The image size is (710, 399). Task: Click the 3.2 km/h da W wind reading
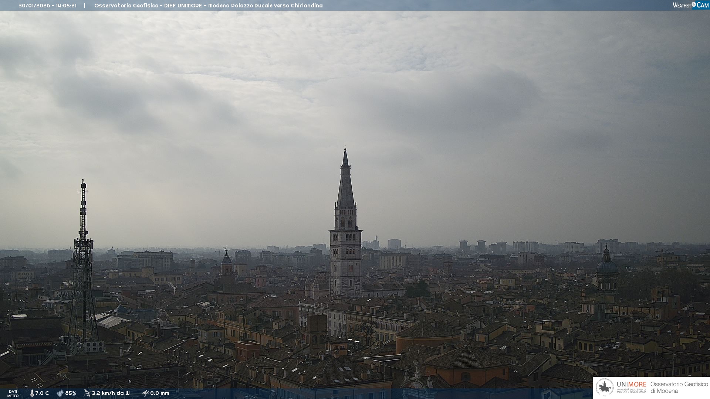point(111,393)
